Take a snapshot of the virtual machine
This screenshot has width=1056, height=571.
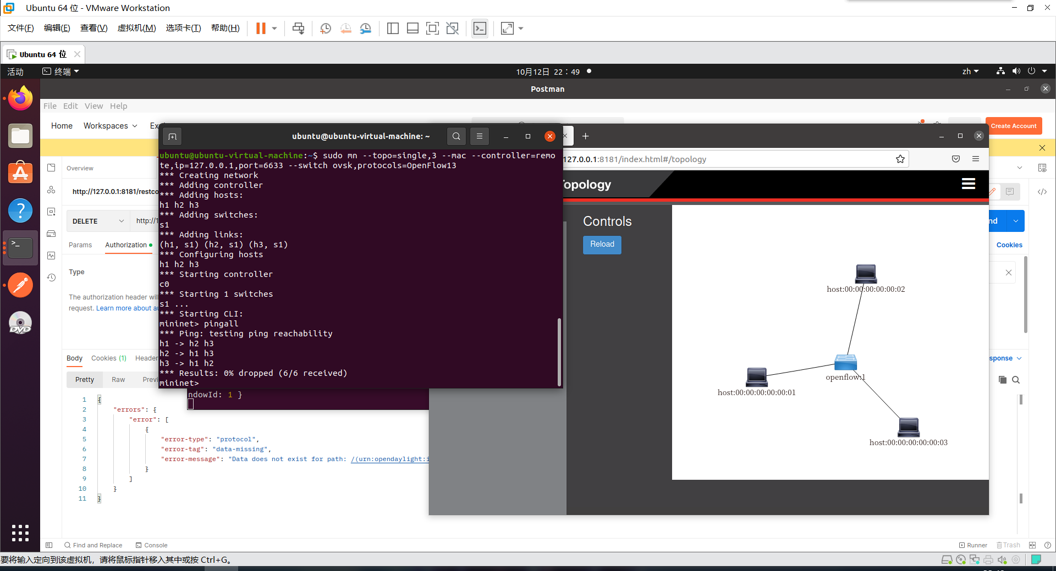(326, 29)
